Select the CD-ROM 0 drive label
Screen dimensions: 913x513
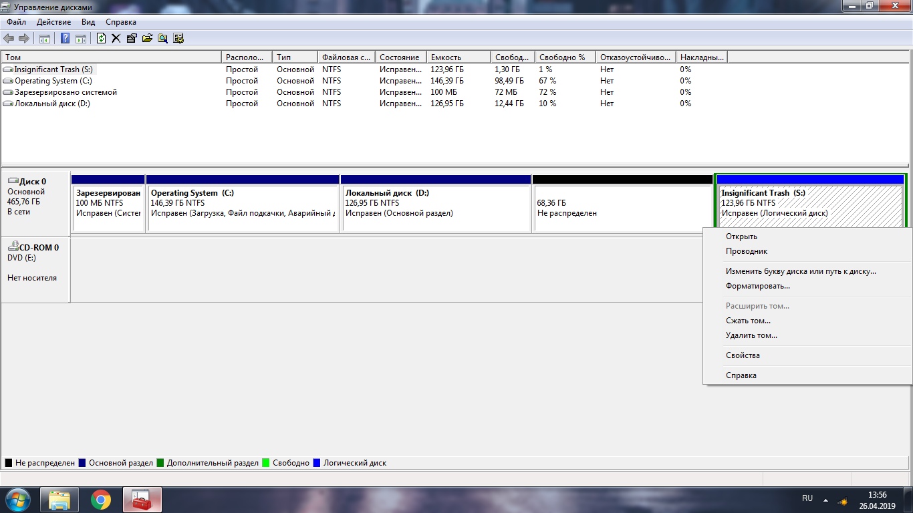point(35,270)
